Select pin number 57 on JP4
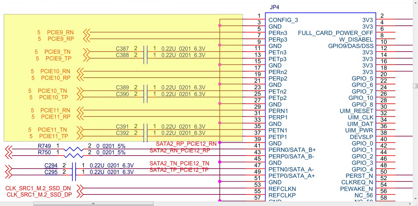Image resolution: width=418 pixels, height=206 pixels. tap(258, 198)
